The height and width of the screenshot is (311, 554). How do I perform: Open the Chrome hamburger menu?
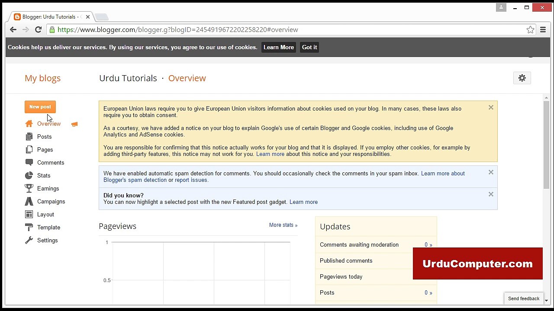(543, 30)
